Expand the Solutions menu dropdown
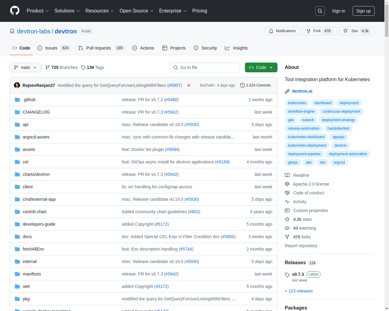389x311 pixels. point(67,11)
